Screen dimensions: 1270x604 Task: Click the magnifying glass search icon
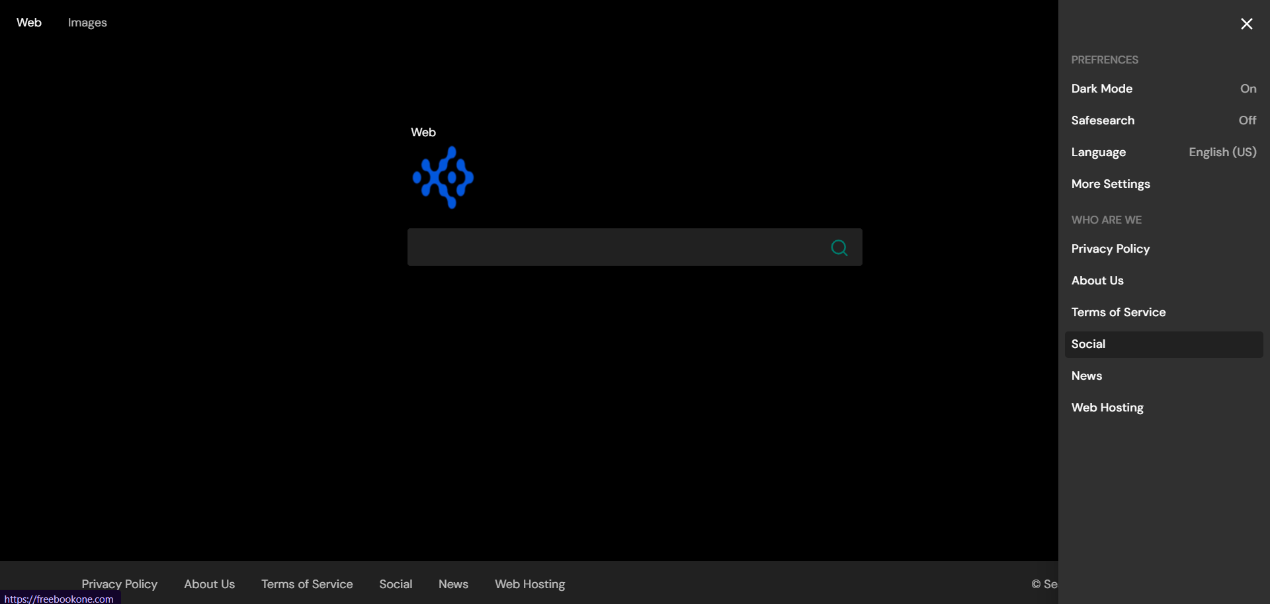[839, 247]
